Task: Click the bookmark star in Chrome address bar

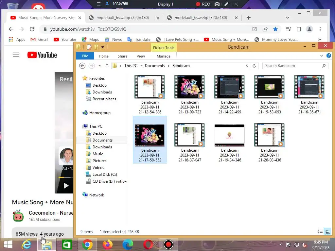Action: (275, 29)
